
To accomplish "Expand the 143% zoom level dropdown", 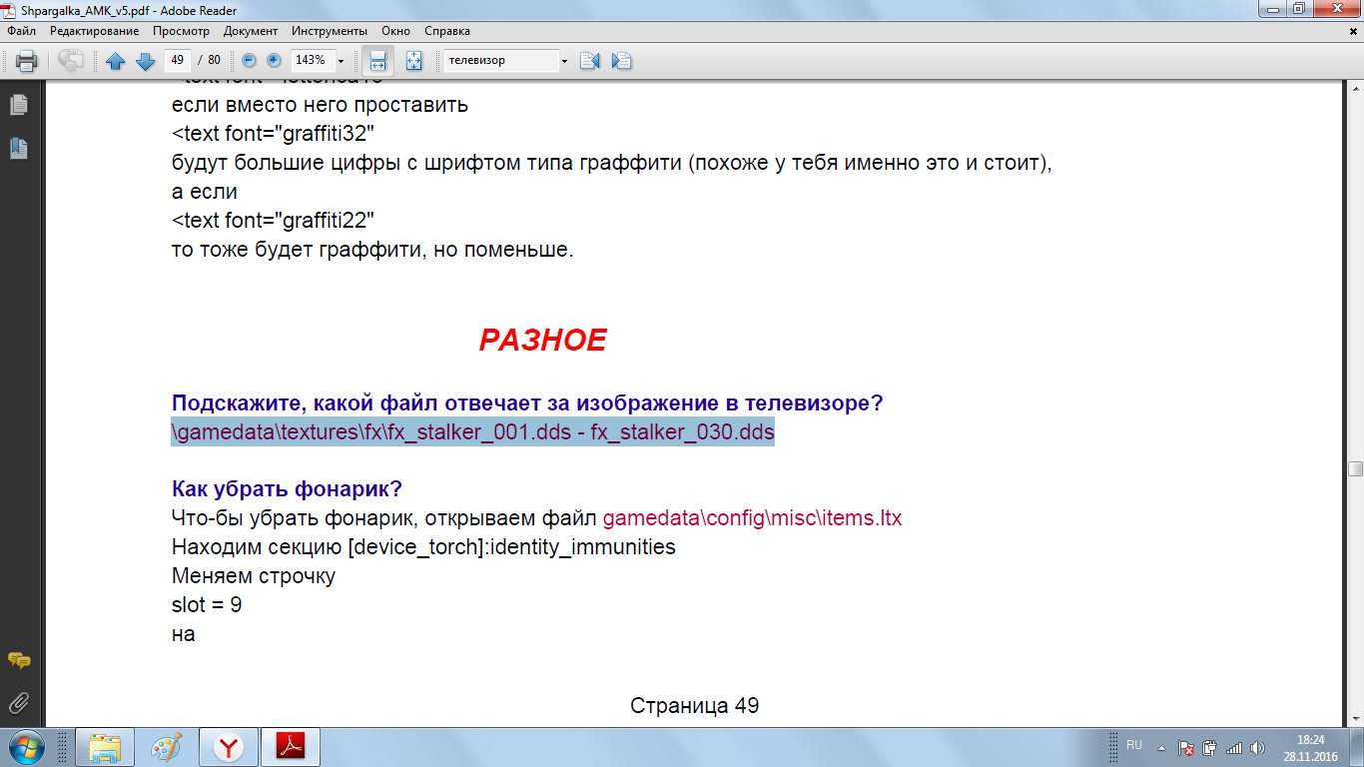I will 341,61.
